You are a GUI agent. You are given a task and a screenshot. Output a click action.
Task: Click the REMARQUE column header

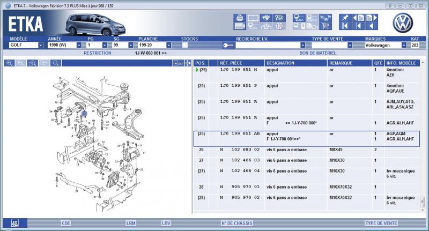point(350,63)
